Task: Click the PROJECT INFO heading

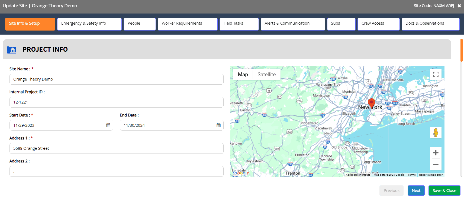Action: pos(45,49)
